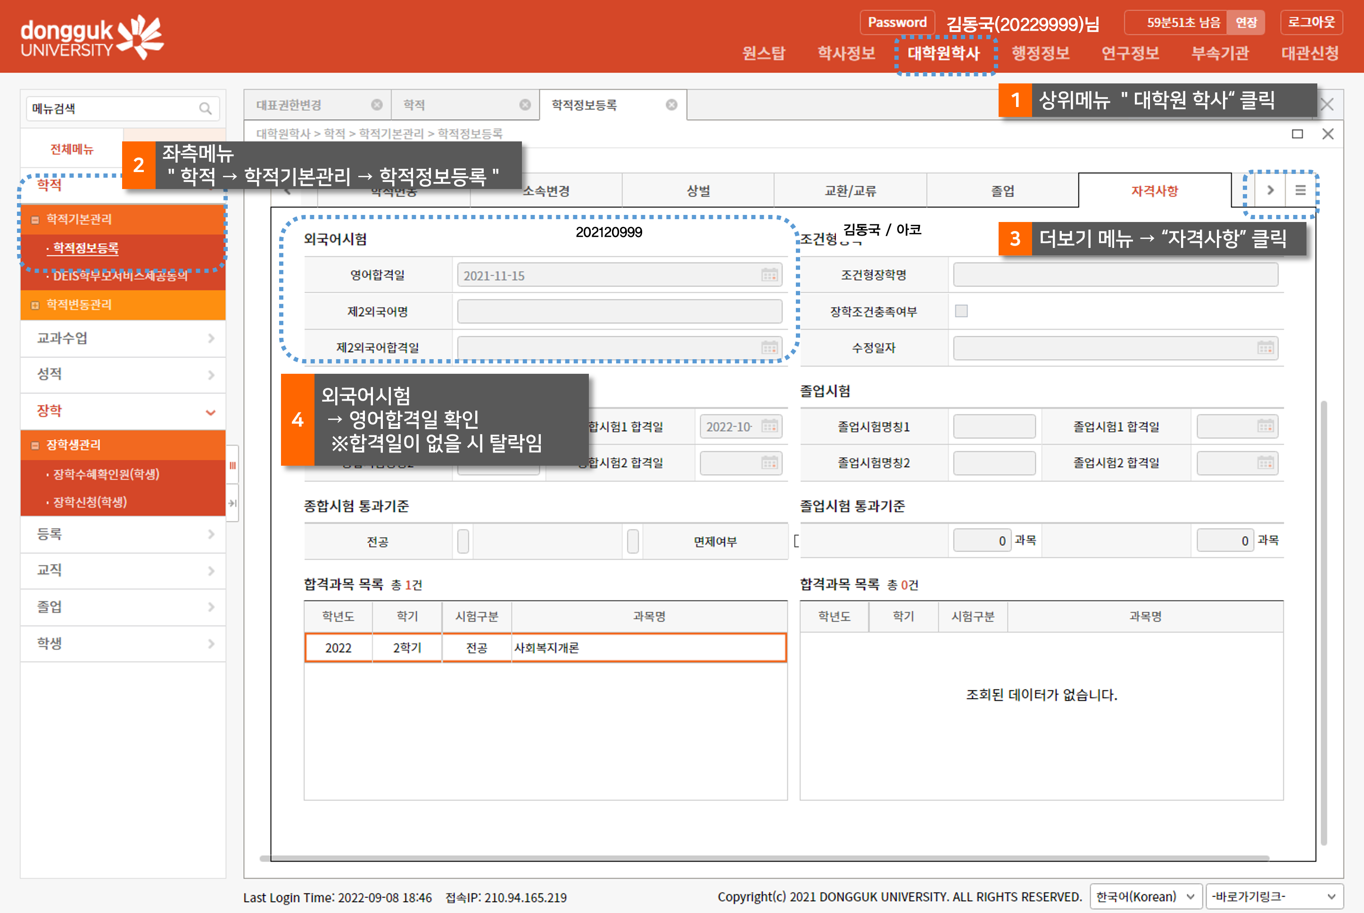Viewport: 1364px width, 913px height.
Task: Close the 대표권한변경 tab
Action: pos(377,105)
